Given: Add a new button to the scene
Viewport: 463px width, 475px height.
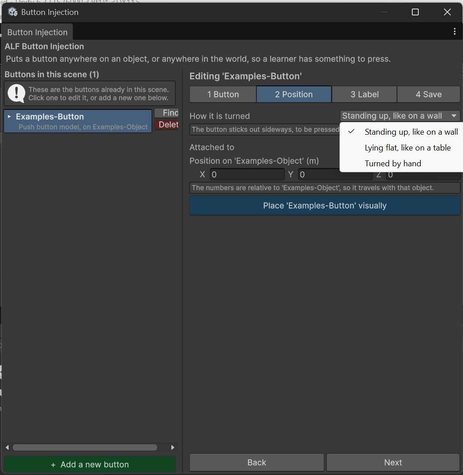Looking at the screenshot, I should [90, 465].
